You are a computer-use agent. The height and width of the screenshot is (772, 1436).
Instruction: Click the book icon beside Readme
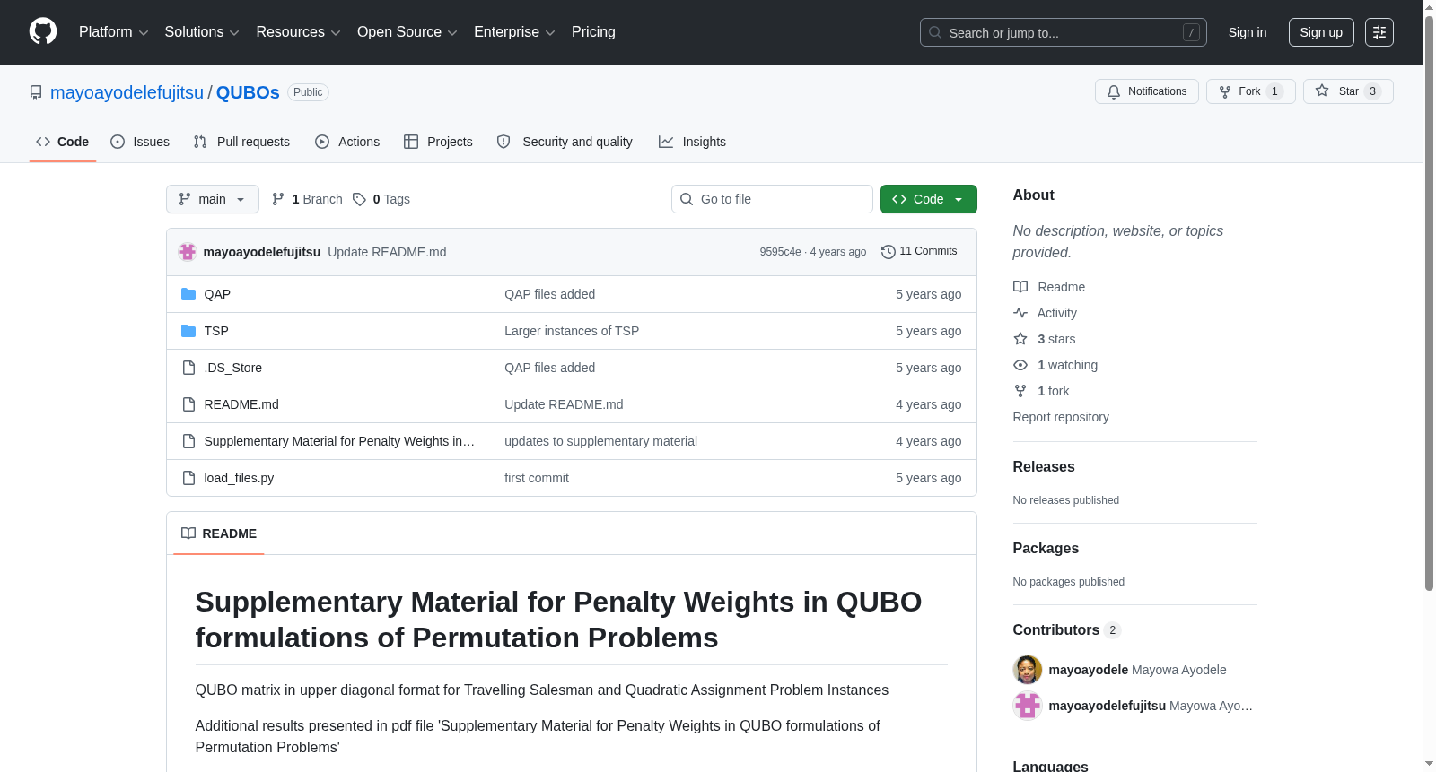coord(1020,287)
